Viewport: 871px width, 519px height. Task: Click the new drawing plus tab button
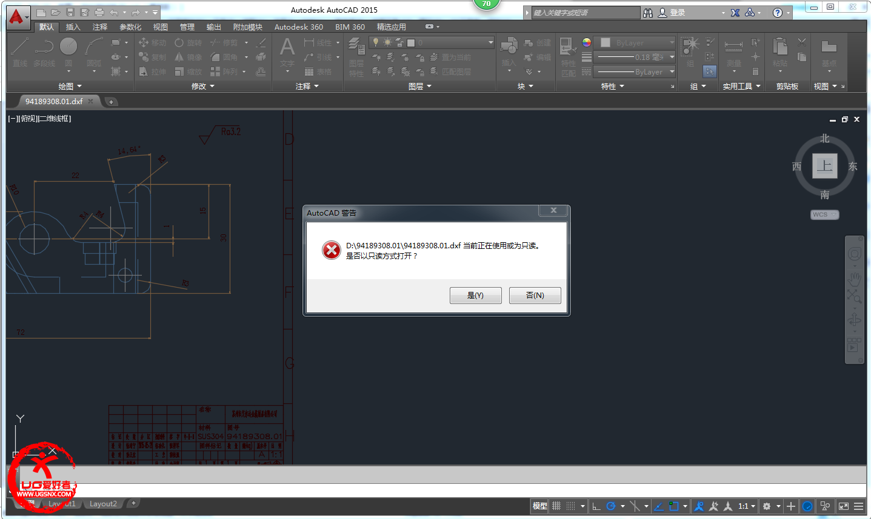[111, 102]
